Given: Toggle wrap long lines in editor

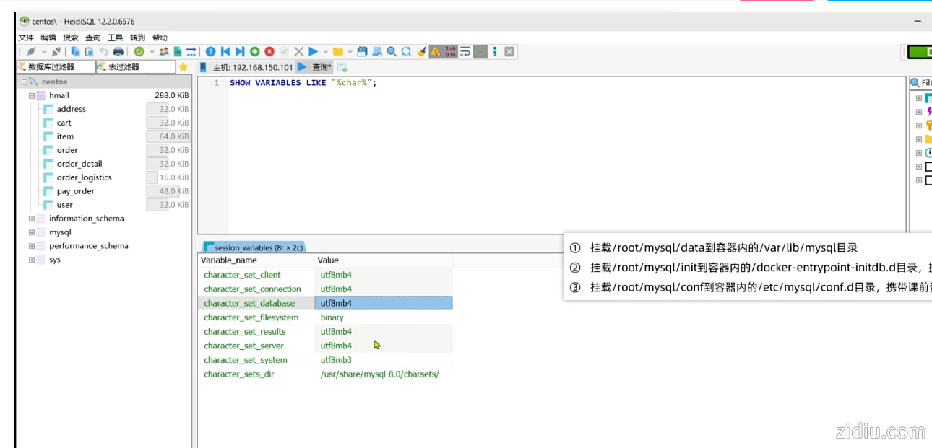Looking at the screenshot, I should pos(465,52).
